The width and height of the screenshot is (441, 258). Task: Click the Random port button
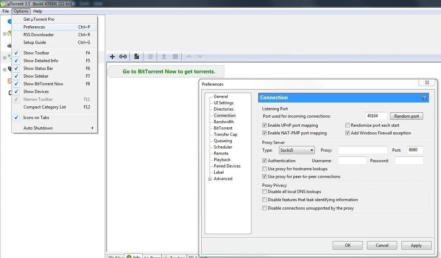(x=407, y=116)
